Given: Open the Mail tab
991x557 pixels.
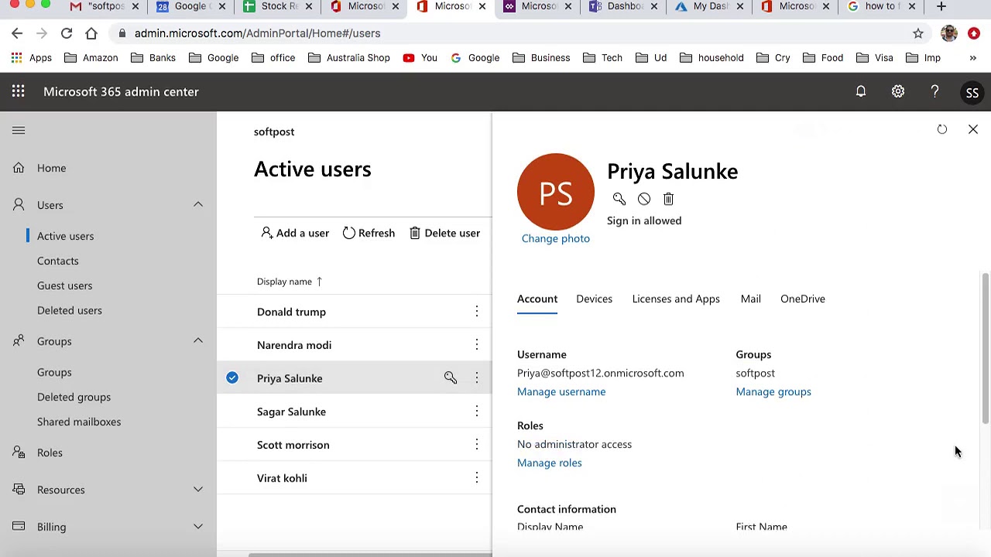Looking at the screenshot, I should (x=750, y=299).
